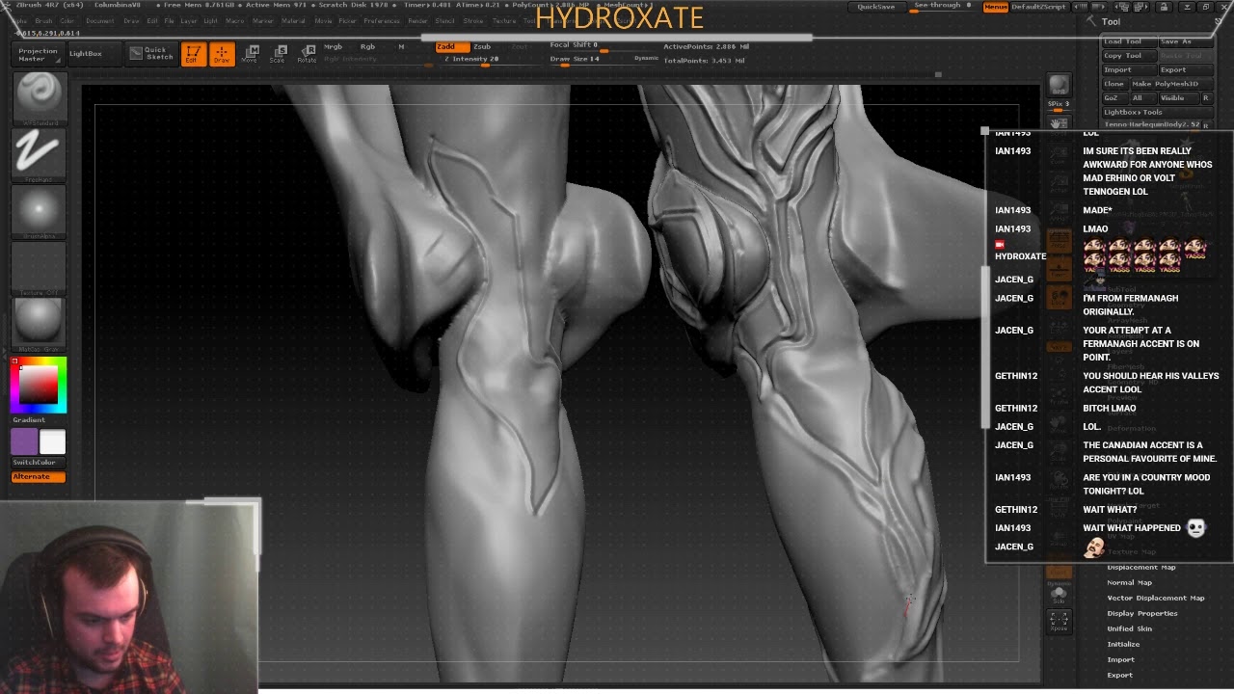Select the Move transform tool
The height and width of the screenshot is (694, 1234).
[250, 54]
